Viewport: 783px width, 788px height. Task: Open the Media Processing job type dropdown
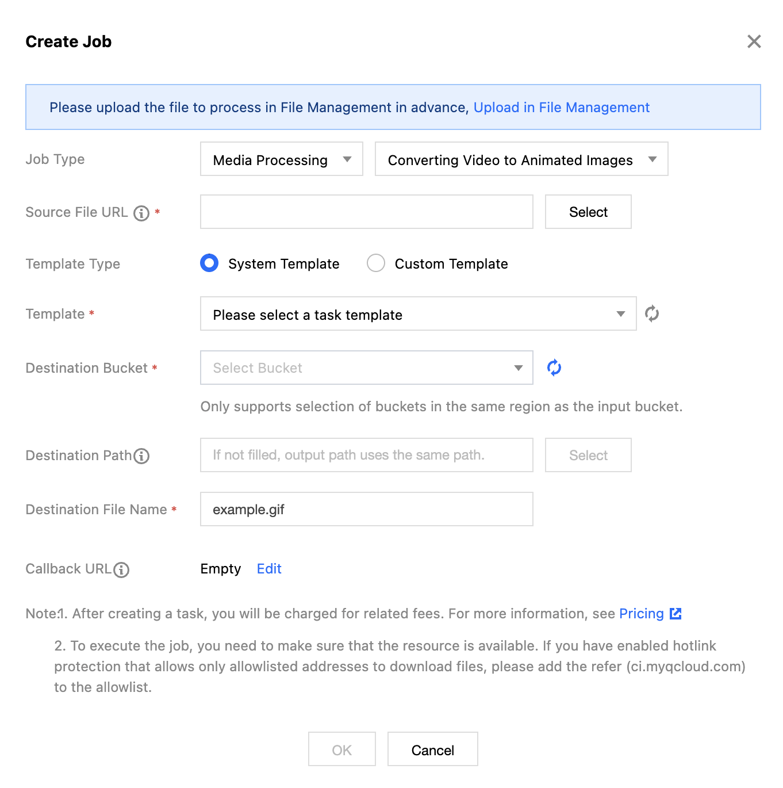click(281, 159)
